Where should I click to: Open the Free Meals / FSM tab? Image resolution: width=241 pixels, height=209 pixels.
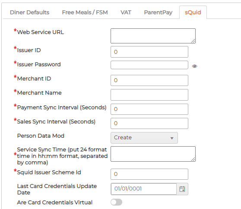pyautogui.click(x=85, y=12)
